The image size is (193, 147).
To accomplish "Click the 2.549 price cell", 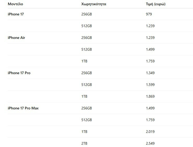I will (151, 143).
